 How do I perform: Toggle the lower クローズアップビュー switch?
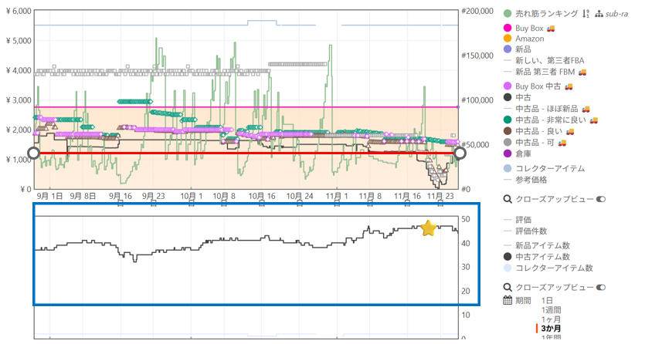point(600,287)
